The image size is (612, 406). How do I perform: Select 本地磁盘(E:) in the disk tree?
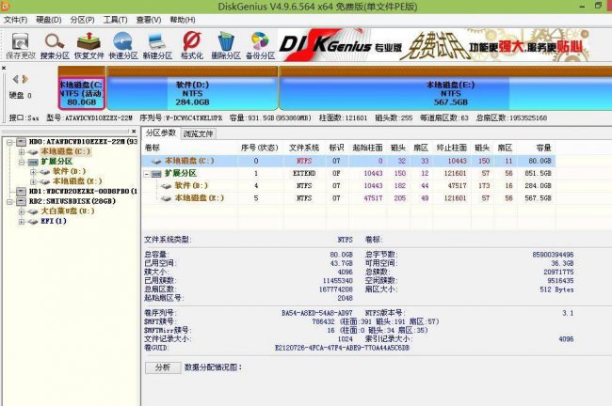tap(77, 181)
